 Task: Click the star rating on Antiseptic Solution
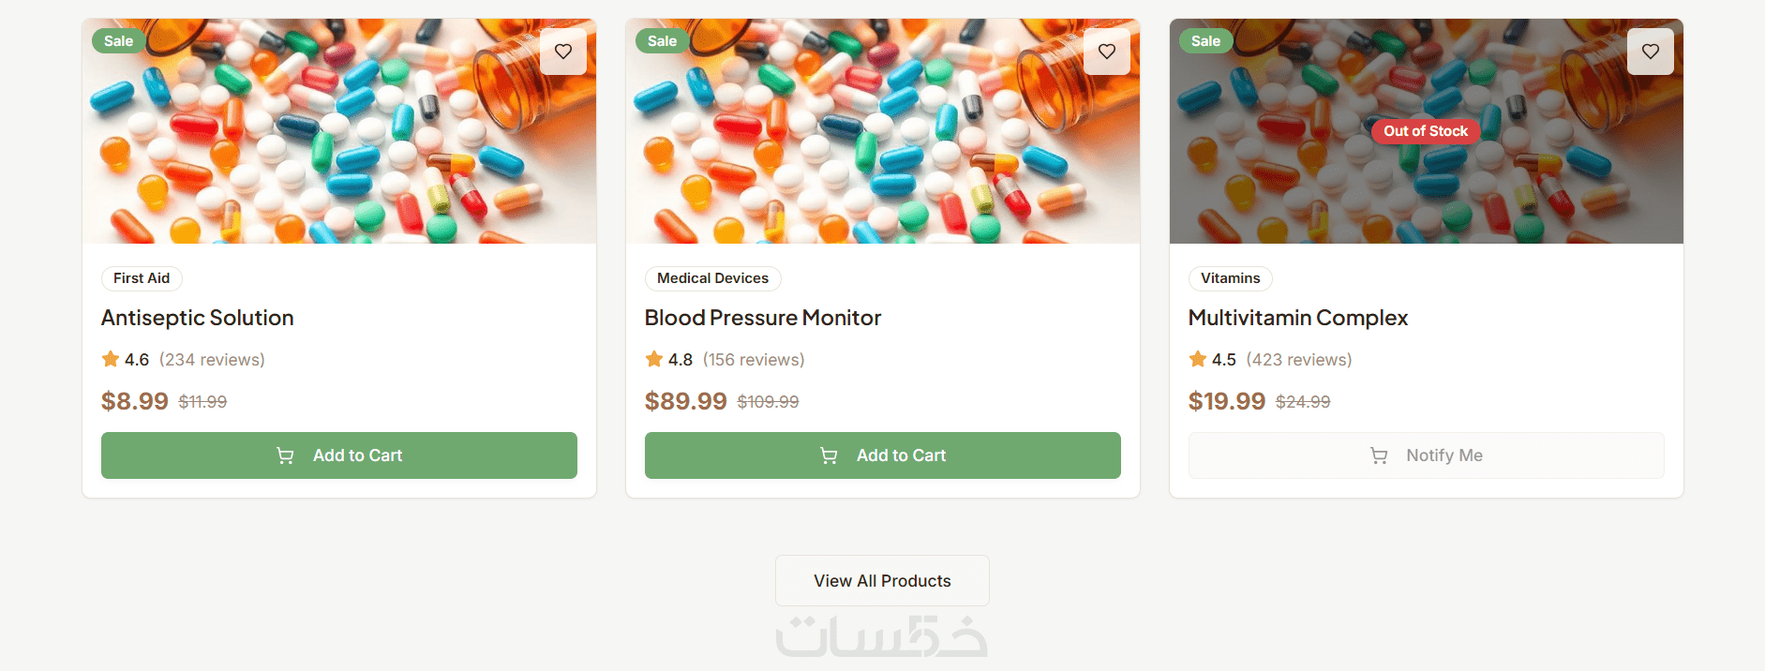(111, 359)
